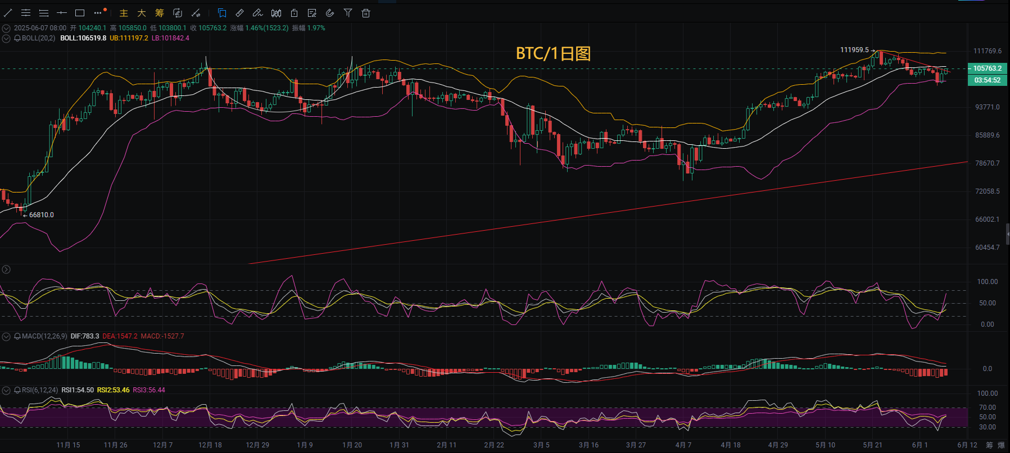Click the line-snap cursor tool icon
The image size is (1010, 453).
coord(196,13)
